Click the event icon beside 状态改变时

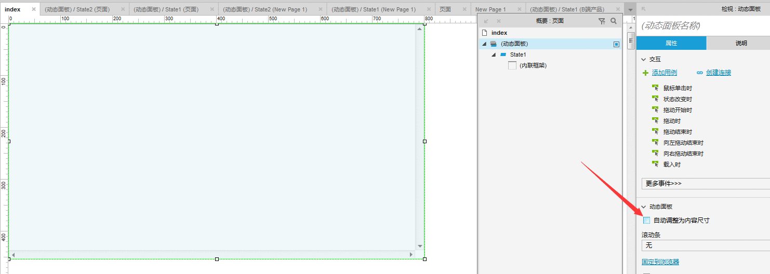[x=656, y=99]
